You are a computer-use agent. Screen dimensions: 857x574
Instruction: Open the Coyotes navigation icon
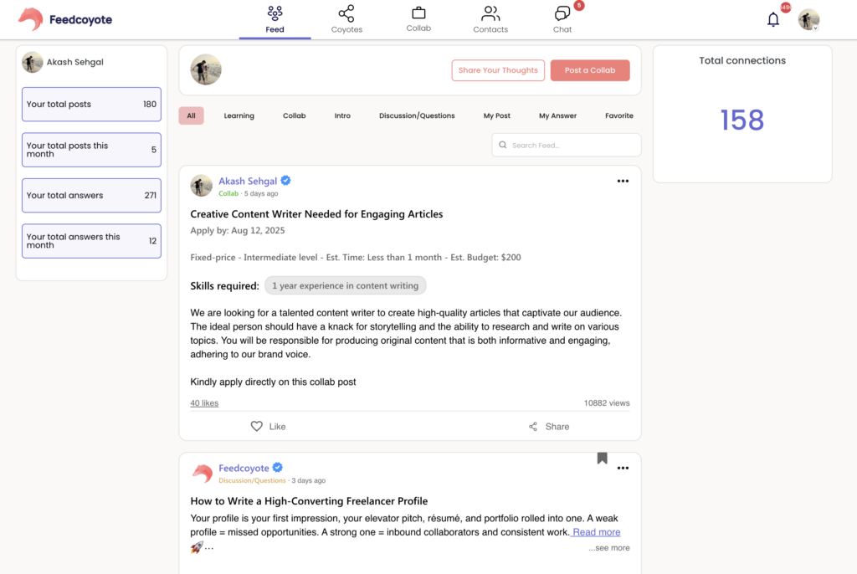346,13
